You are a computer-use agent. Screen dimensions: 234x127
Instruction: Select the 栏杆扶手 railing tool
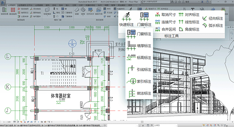point(90,11)
